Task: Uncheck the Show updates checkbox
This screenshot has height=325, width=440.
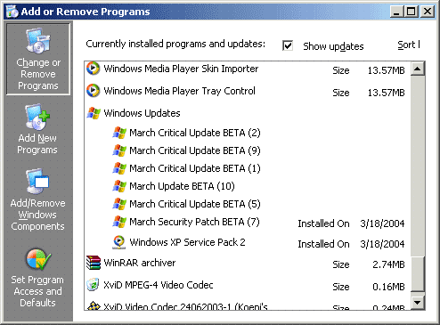Action: 288,45
